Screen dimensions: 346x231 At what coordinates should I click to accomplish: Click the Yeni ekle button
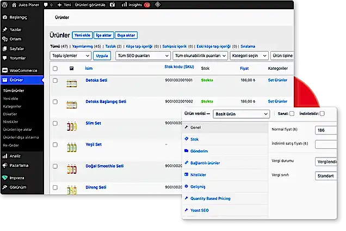pyautogui.click(x=82, y=35)
